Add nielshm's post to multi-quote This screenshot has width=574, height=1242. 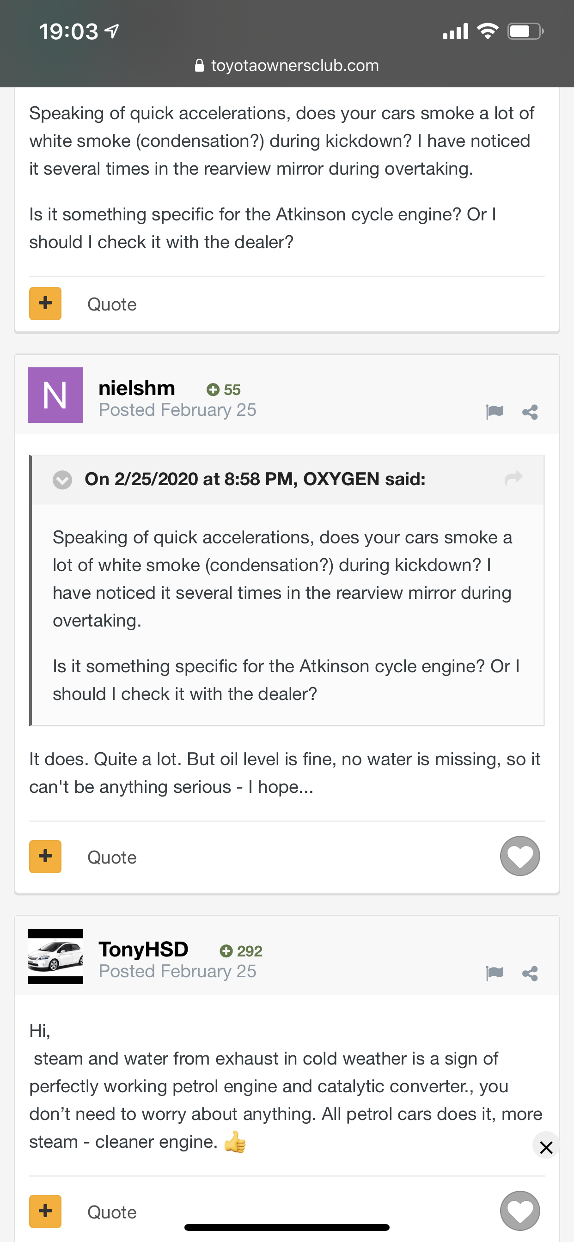(x=45, y=856)
